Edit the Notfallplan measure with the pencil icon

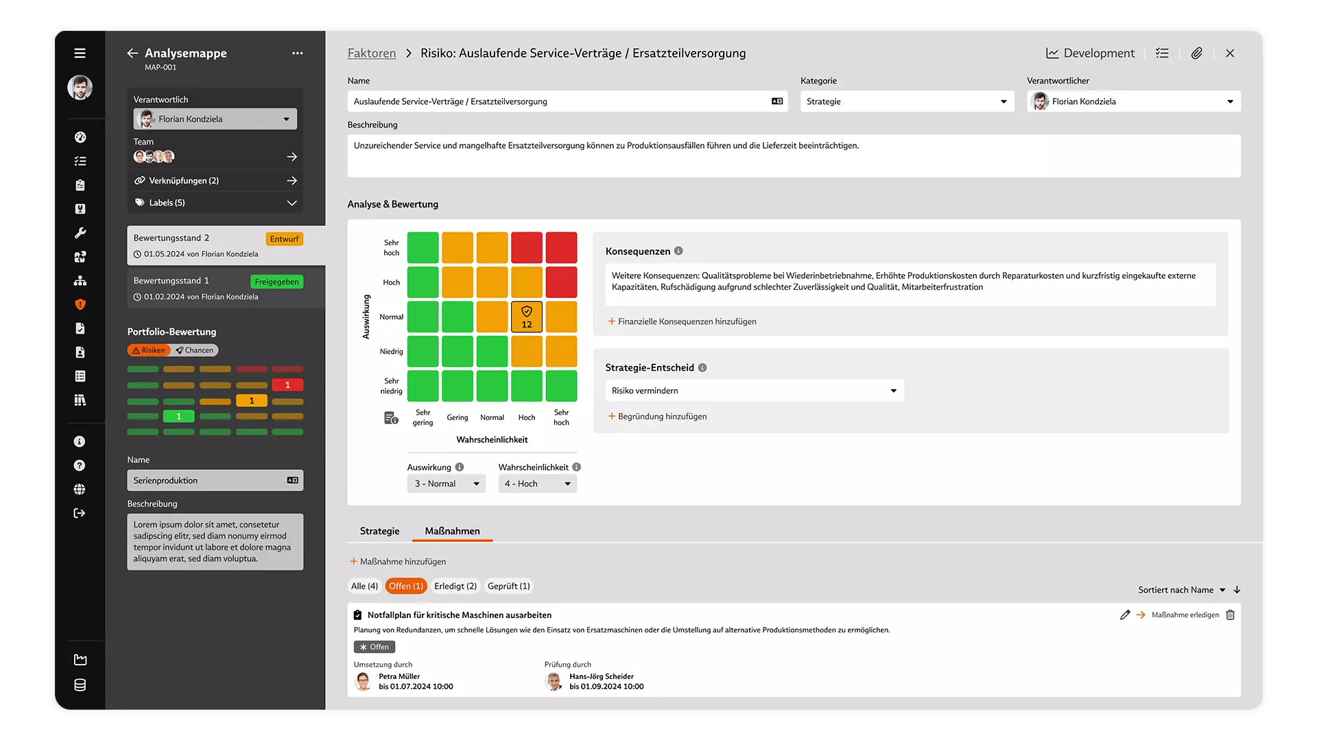[x=1125, y=615]
